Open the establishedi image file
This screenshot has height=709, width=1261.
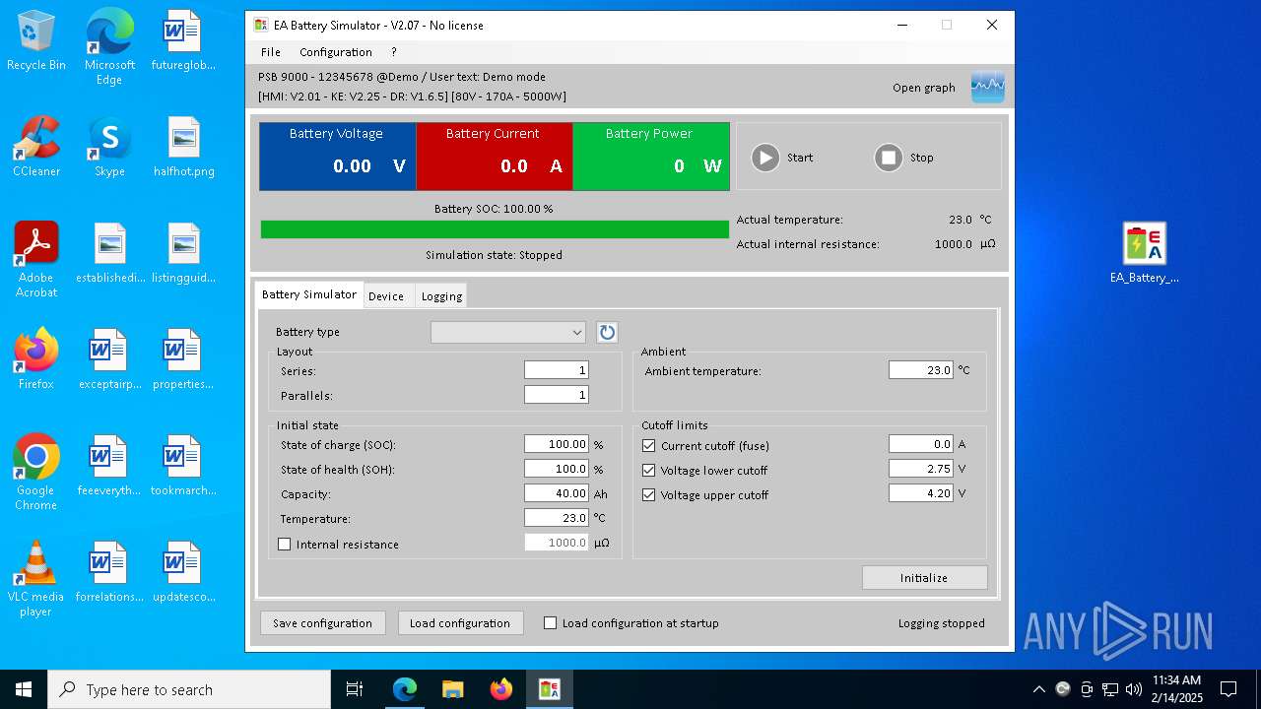click(x=109, y=254)
